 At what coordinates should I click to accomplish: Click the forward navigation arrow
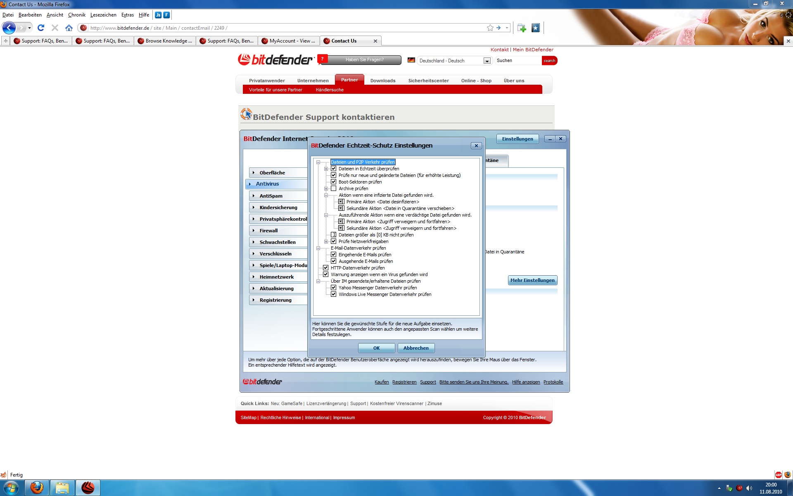click(x=21, y=28)
